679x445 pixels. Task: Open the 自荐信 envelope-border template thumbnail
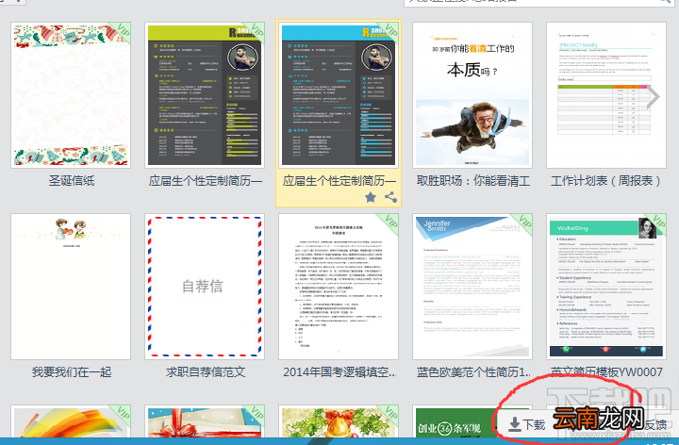205,287
